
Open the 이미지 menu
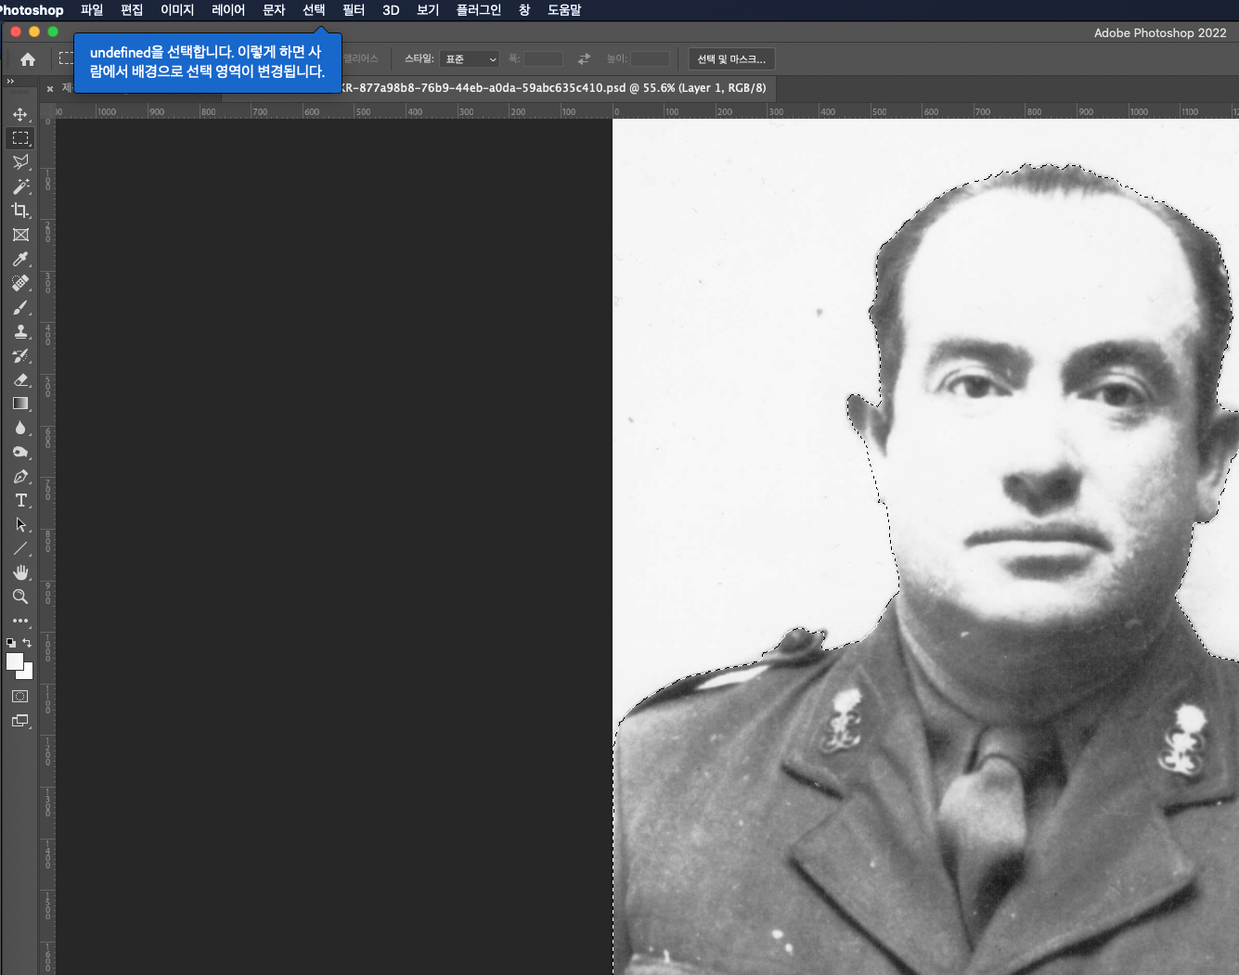177,10
